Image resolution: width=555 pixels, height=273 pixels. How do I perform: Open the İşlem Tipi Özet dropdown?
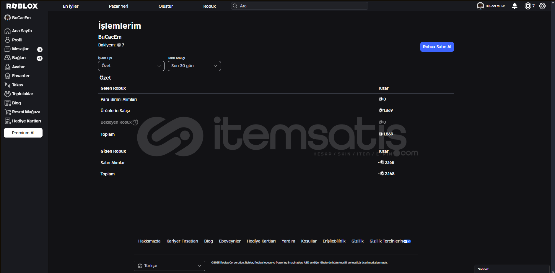click(131, 66)
